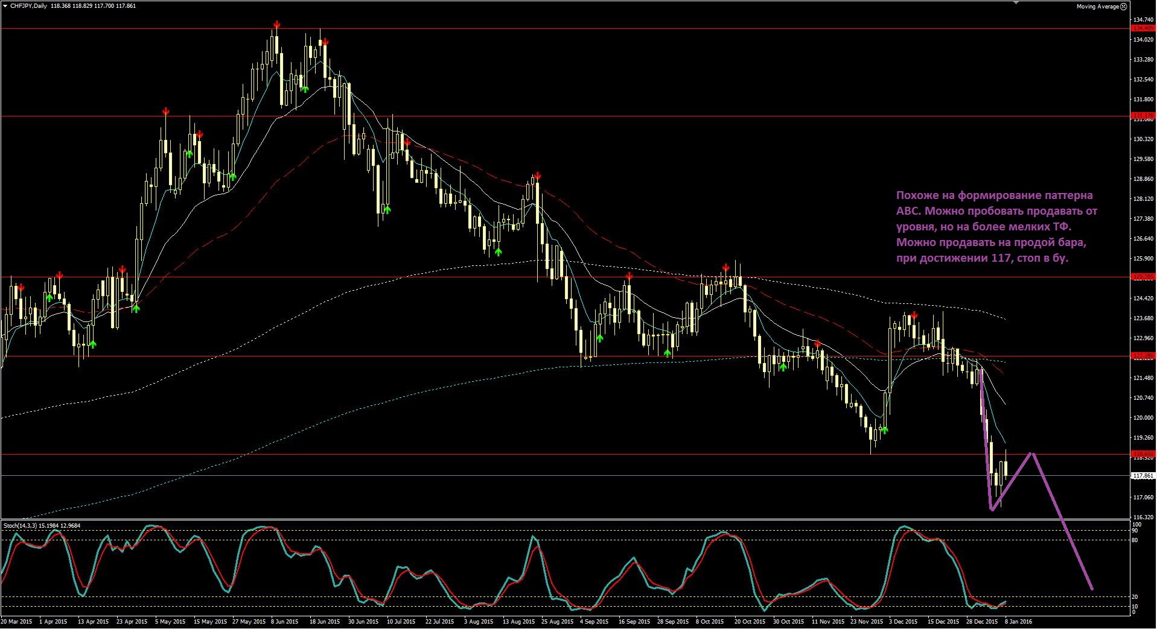Click the stochastic 20 level label
The image size is (1157, 629).
point(1135,597)
